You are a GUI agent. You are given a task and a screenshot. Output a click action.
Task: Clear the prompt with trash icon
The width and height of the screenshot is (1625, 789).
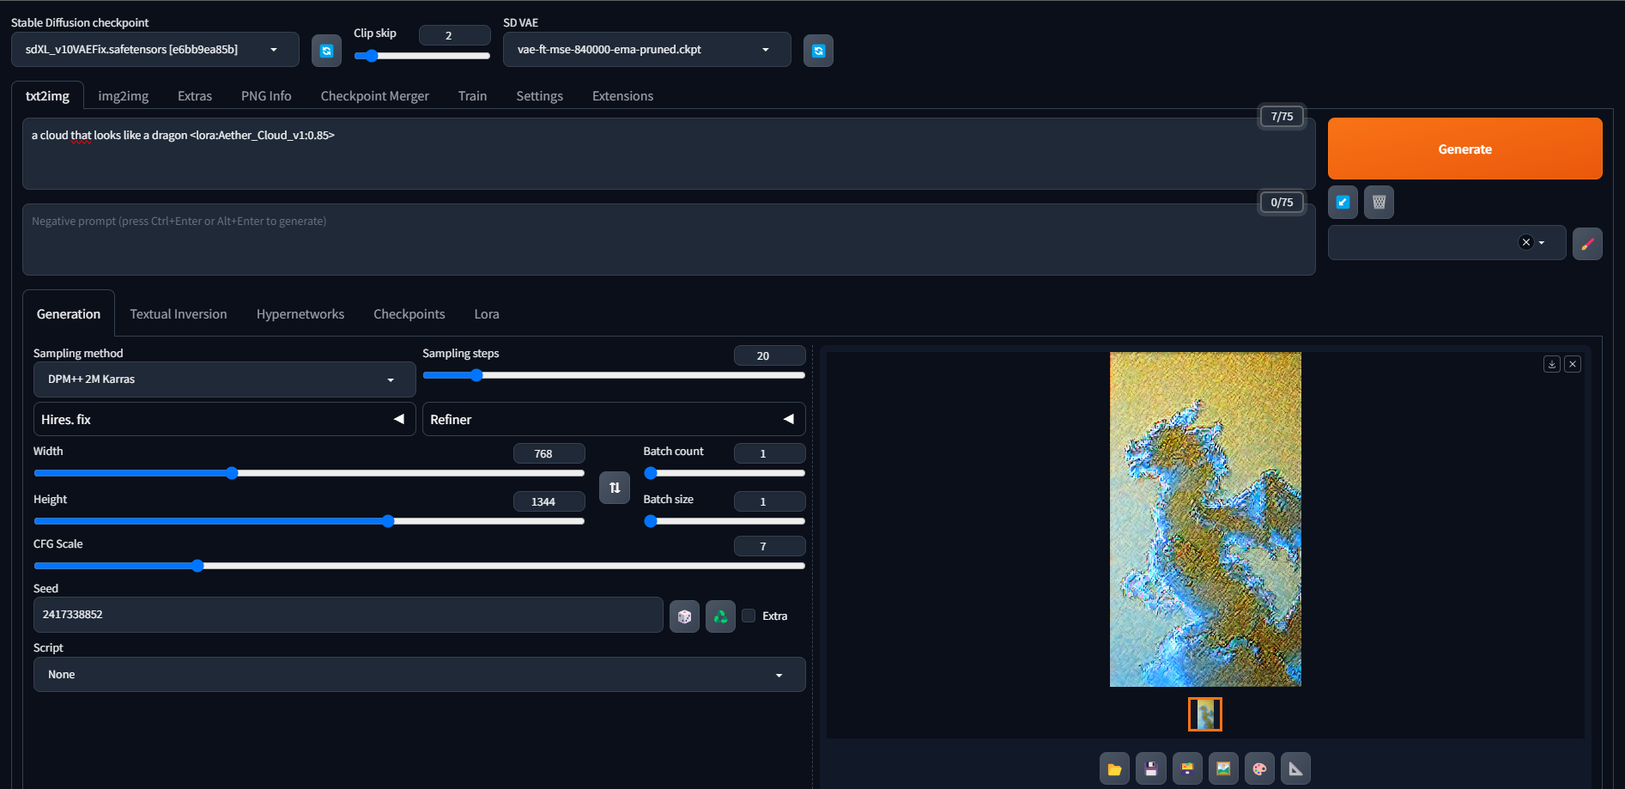pyautogui.click(x=1379, y=203)
